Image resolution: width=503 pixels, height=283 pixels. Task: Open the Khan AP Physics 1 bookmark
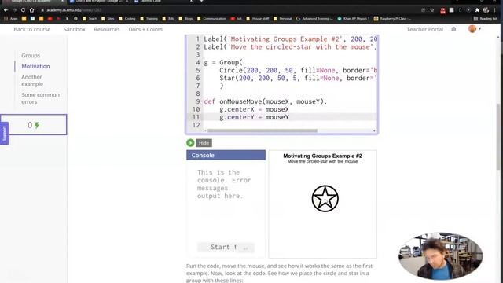(353, 19)
